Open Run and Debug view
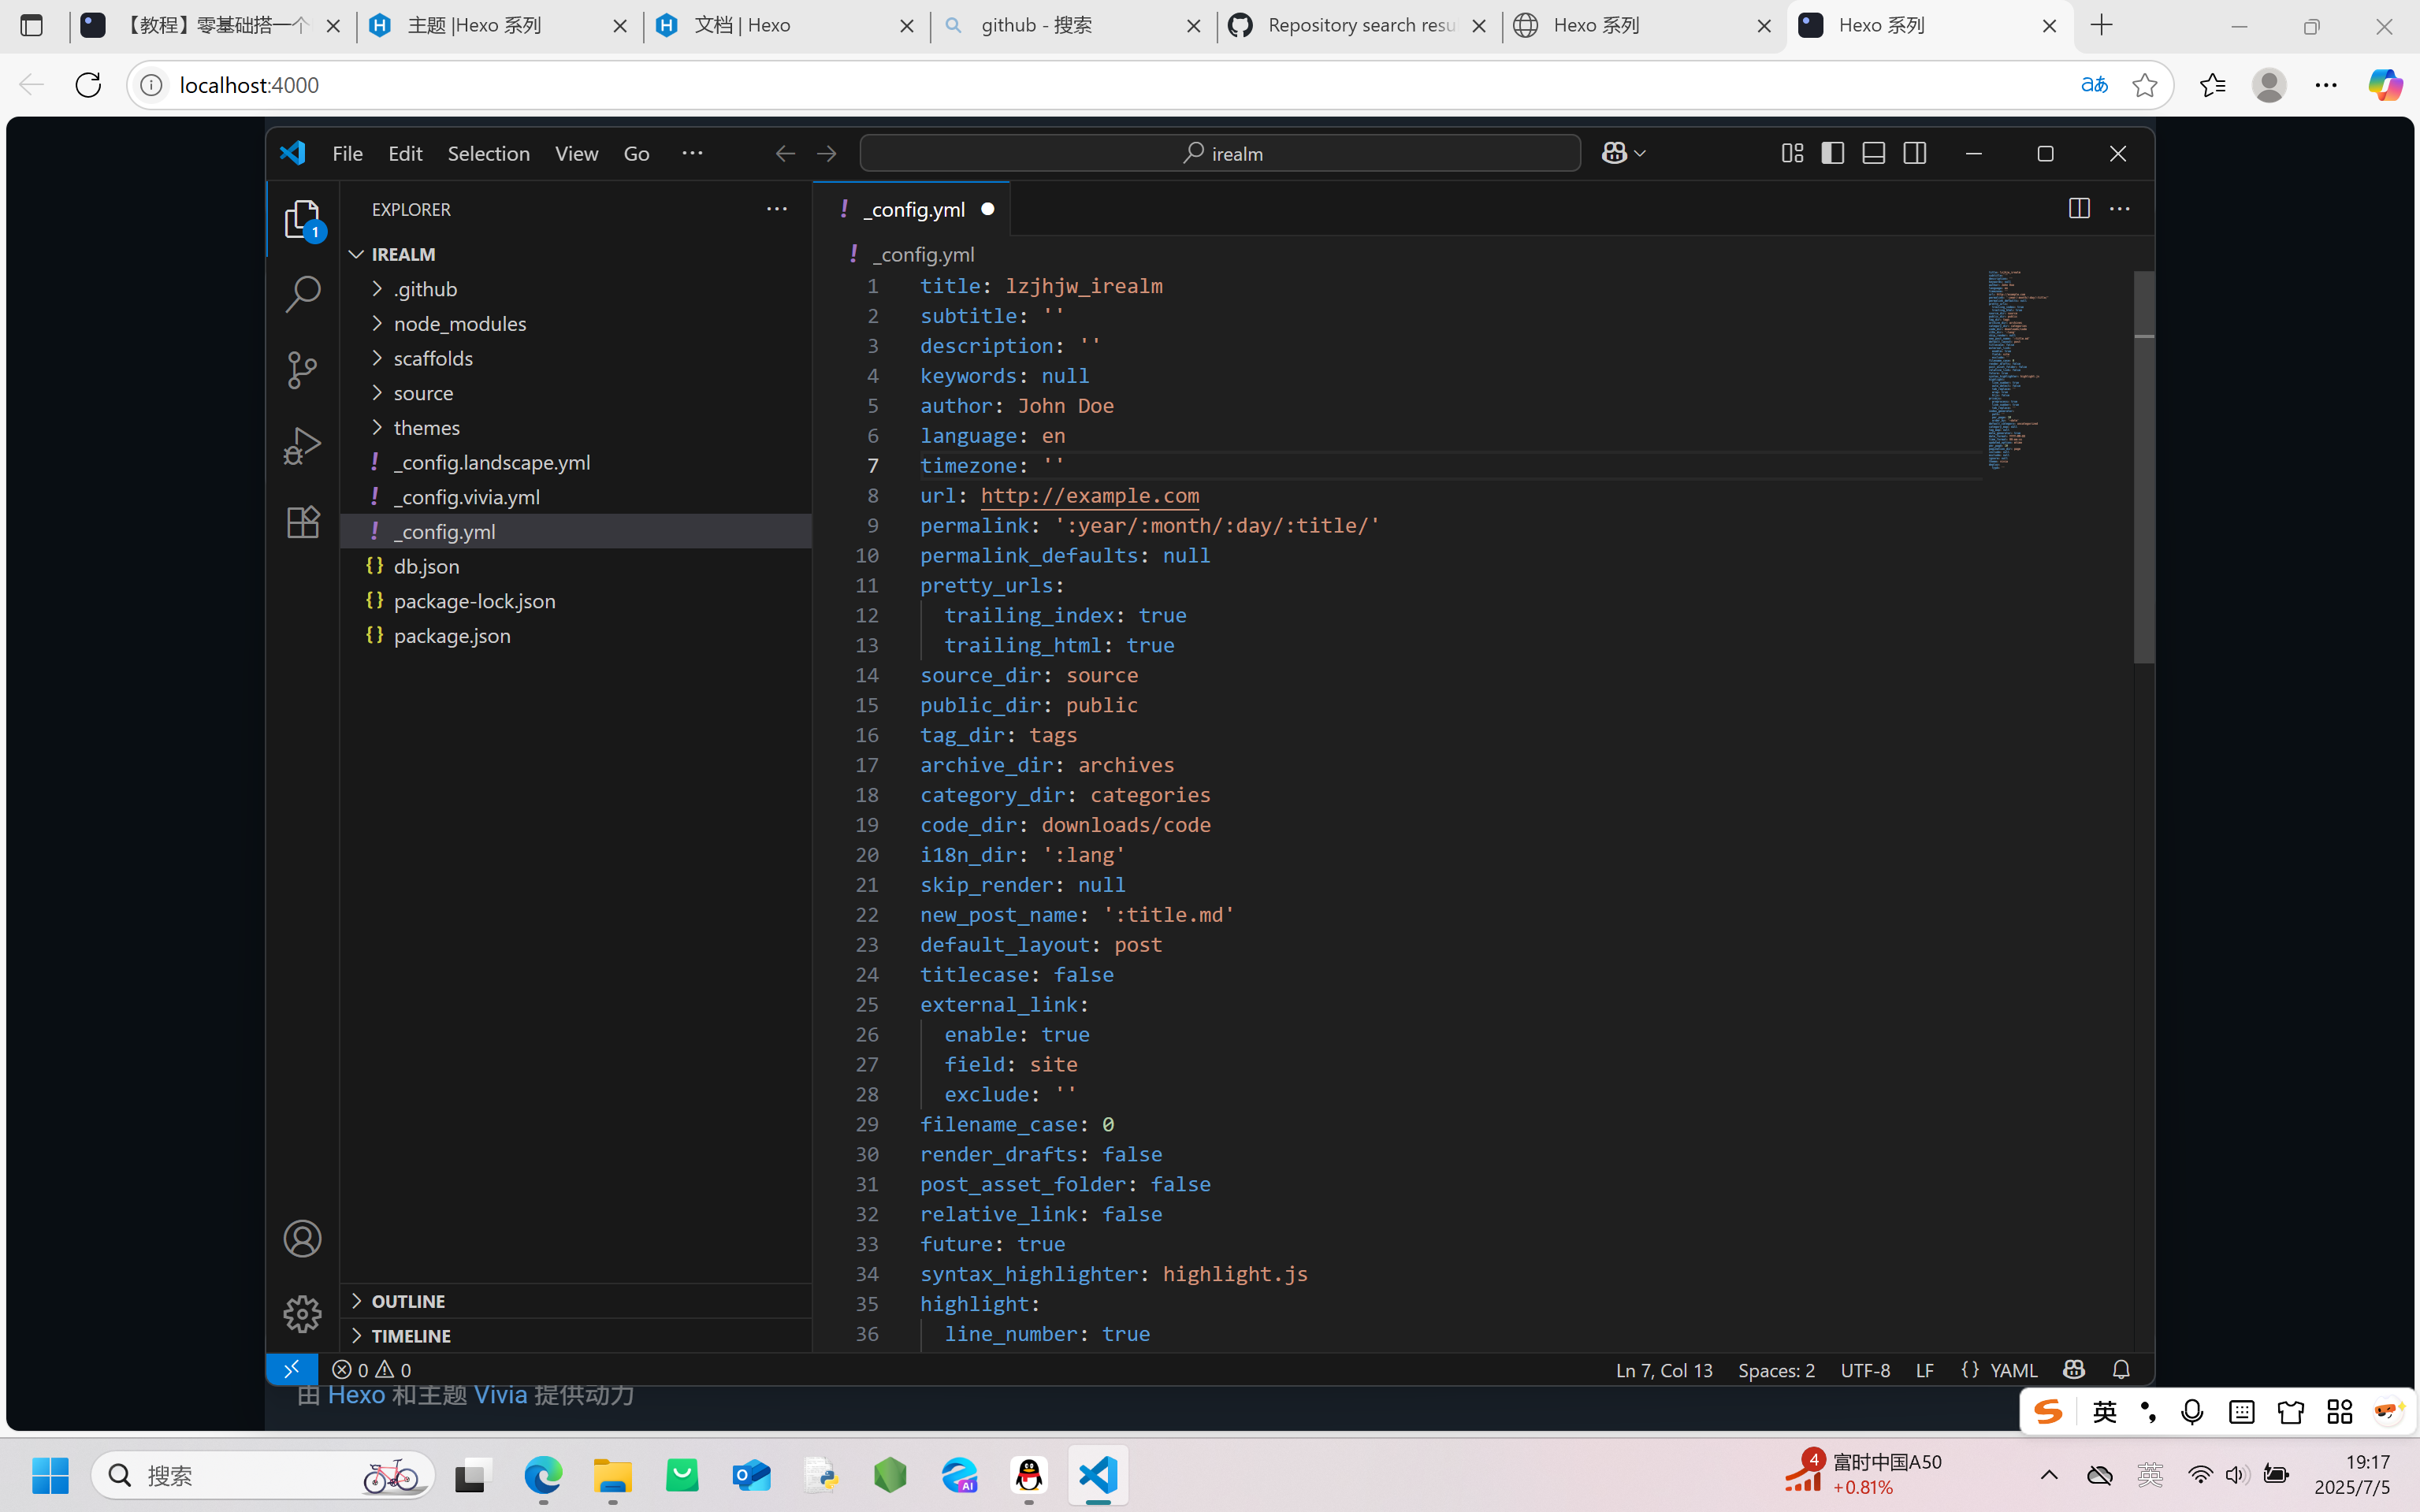2420x1512 pixels. point(302,446)
